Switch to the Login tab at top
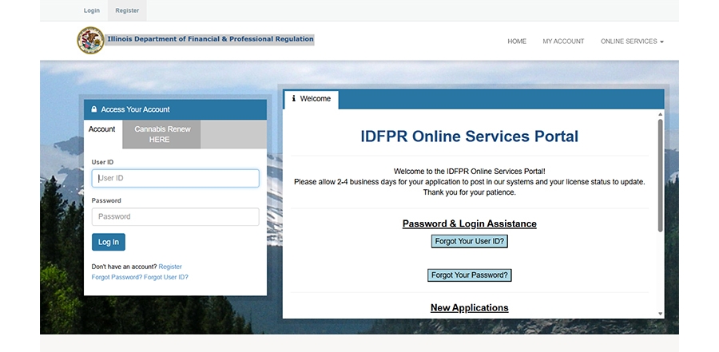Screen dimensions: 719x352 tap(92, 11)
